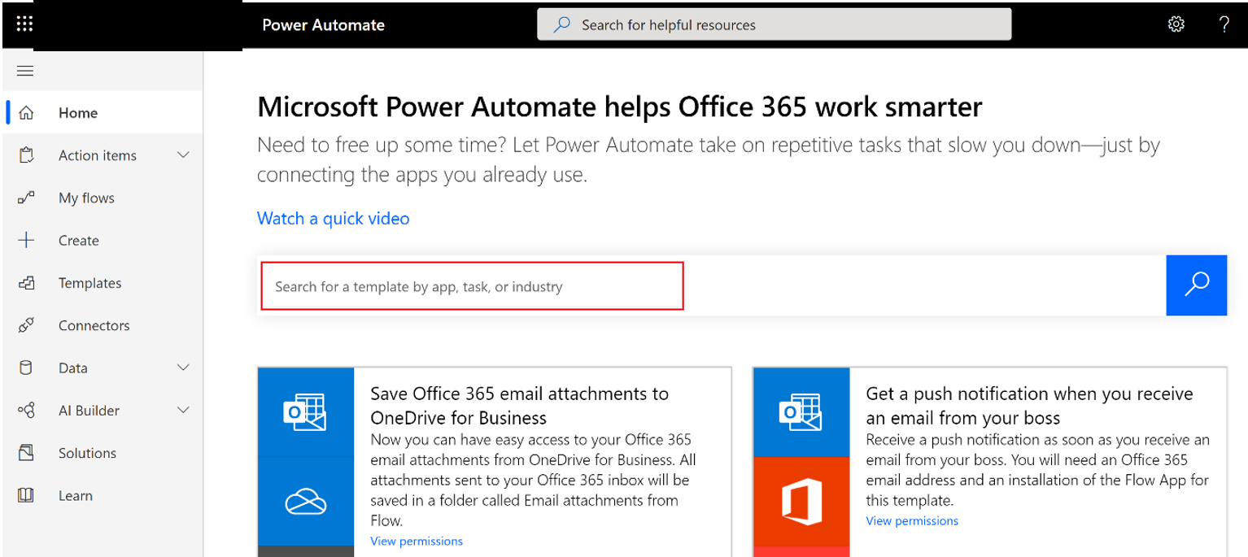Collapse the sidebar with the hamburger icon
Screen dimensions: 1248x557
25,71
